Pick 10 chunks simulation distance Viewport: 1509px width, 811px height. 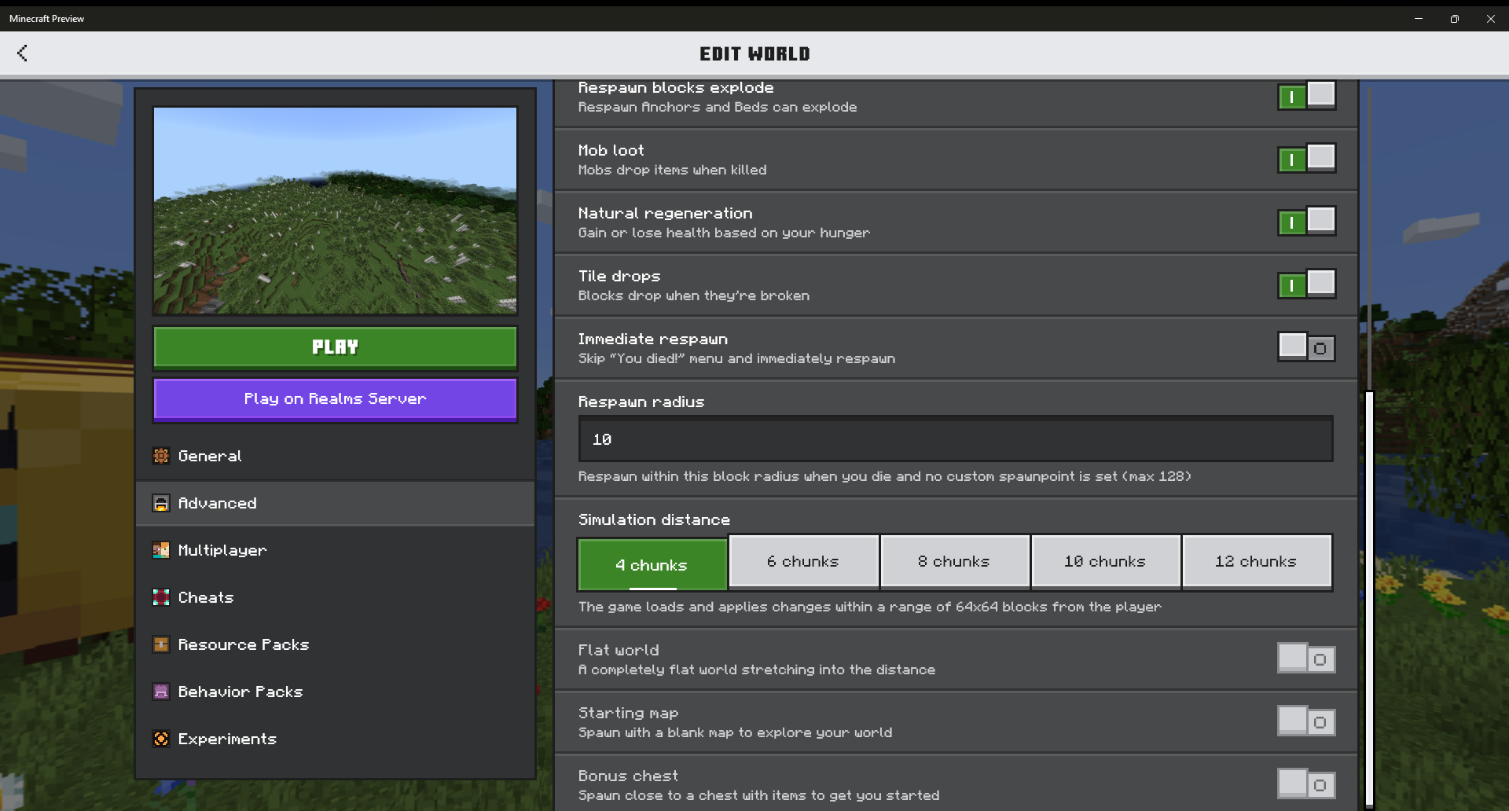[1105, 561]
